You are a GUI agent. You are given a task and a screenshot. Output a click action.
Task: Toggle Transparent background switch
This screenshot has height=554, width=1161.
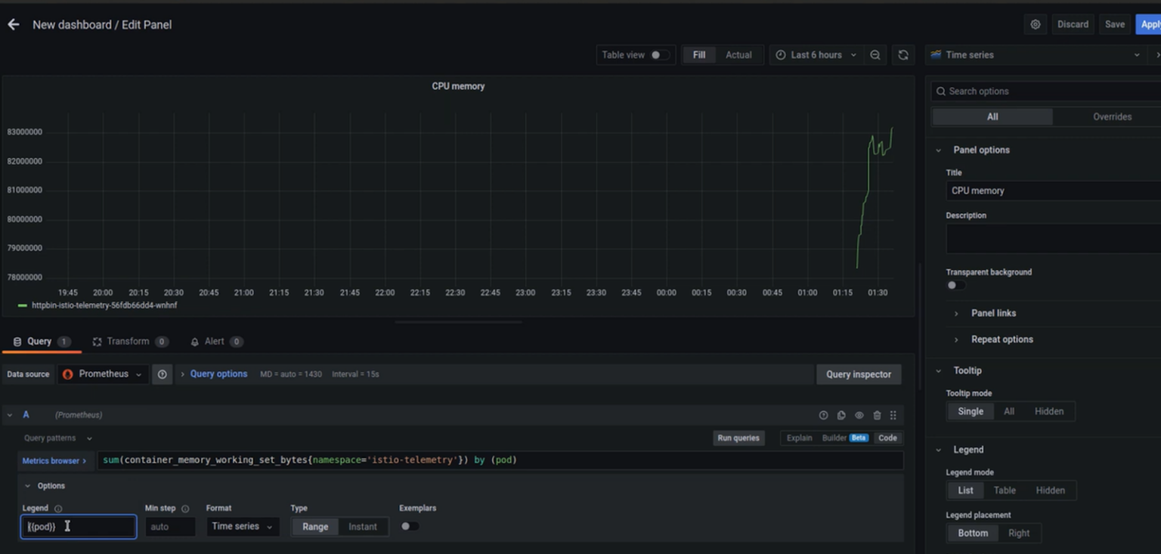tap(955, 285)
